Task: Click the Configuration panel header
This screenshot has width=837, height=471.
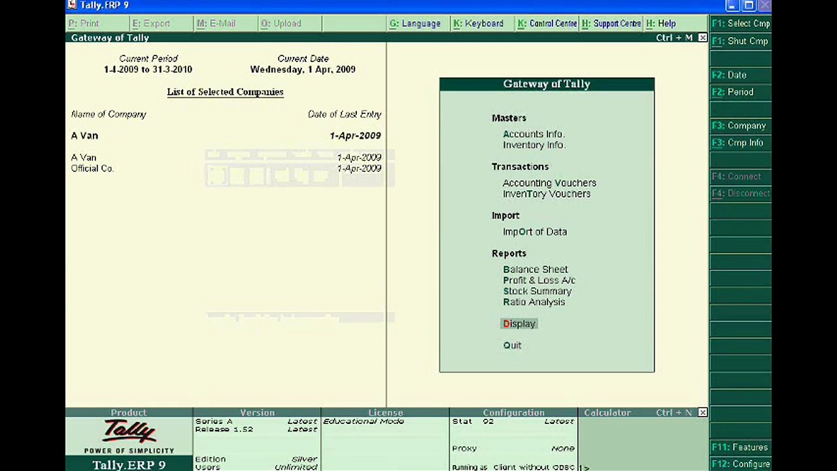Action: pyautogui.click(x=513, y=413)
